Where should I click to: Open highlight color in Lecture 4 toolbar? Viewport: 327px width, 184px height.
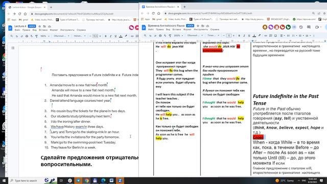(126, 36)
